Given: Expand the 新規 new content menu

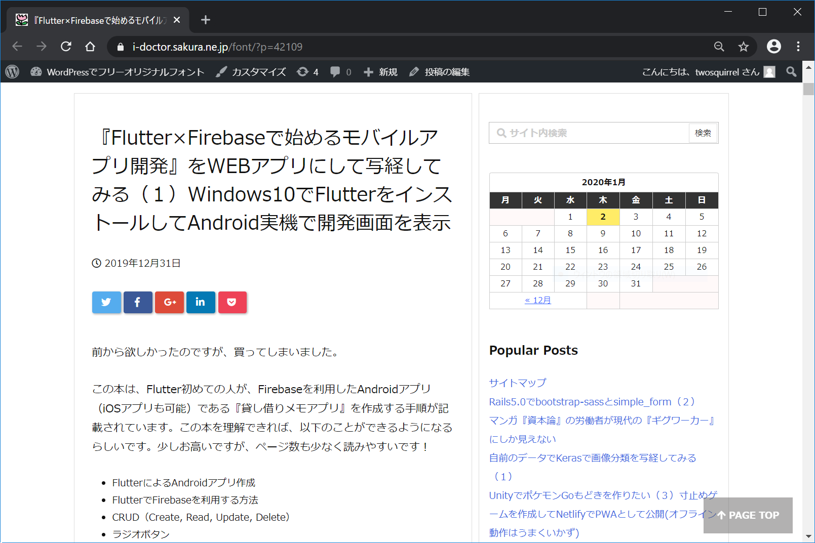Looking at the screenshot, I should click(381, 72).
